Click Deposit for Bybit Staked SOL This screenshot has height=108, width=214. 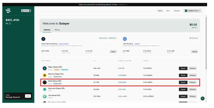coord(183,82)
